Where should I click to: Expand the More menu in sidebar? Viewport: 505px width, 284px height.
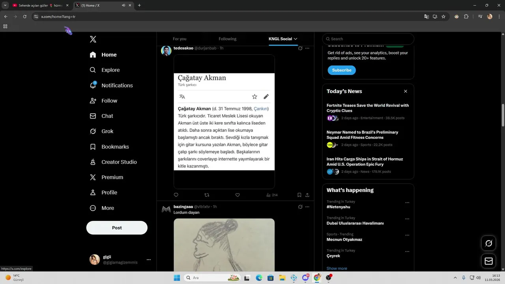click(102, 208)
